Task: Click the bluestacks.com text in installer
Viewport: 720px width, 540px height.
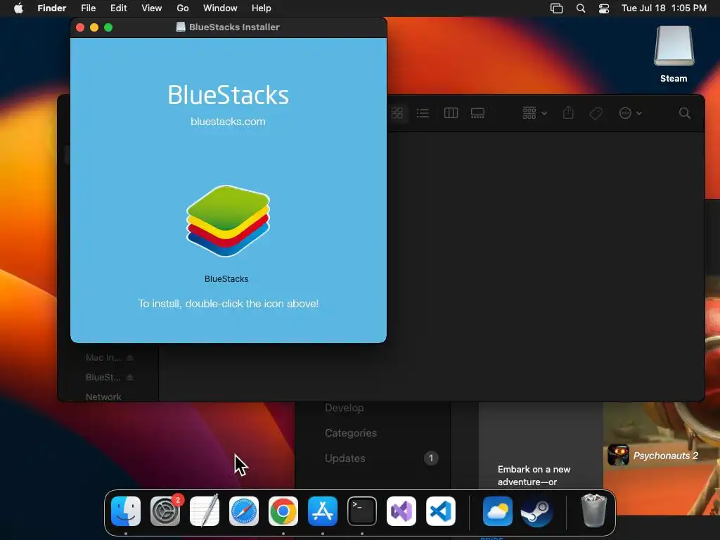Action: point(229,122)
